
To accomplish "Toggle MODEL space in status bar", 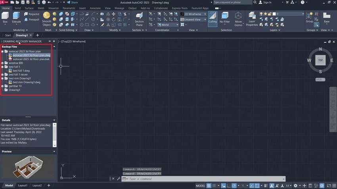I will tap(200, 185).
